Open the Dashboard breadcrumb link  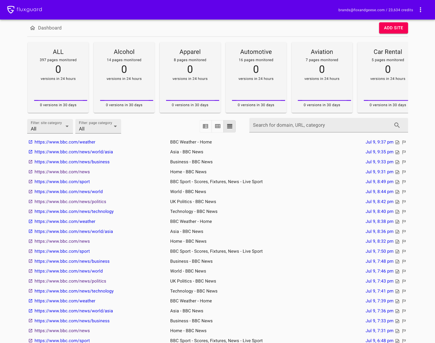pos(50,28)
